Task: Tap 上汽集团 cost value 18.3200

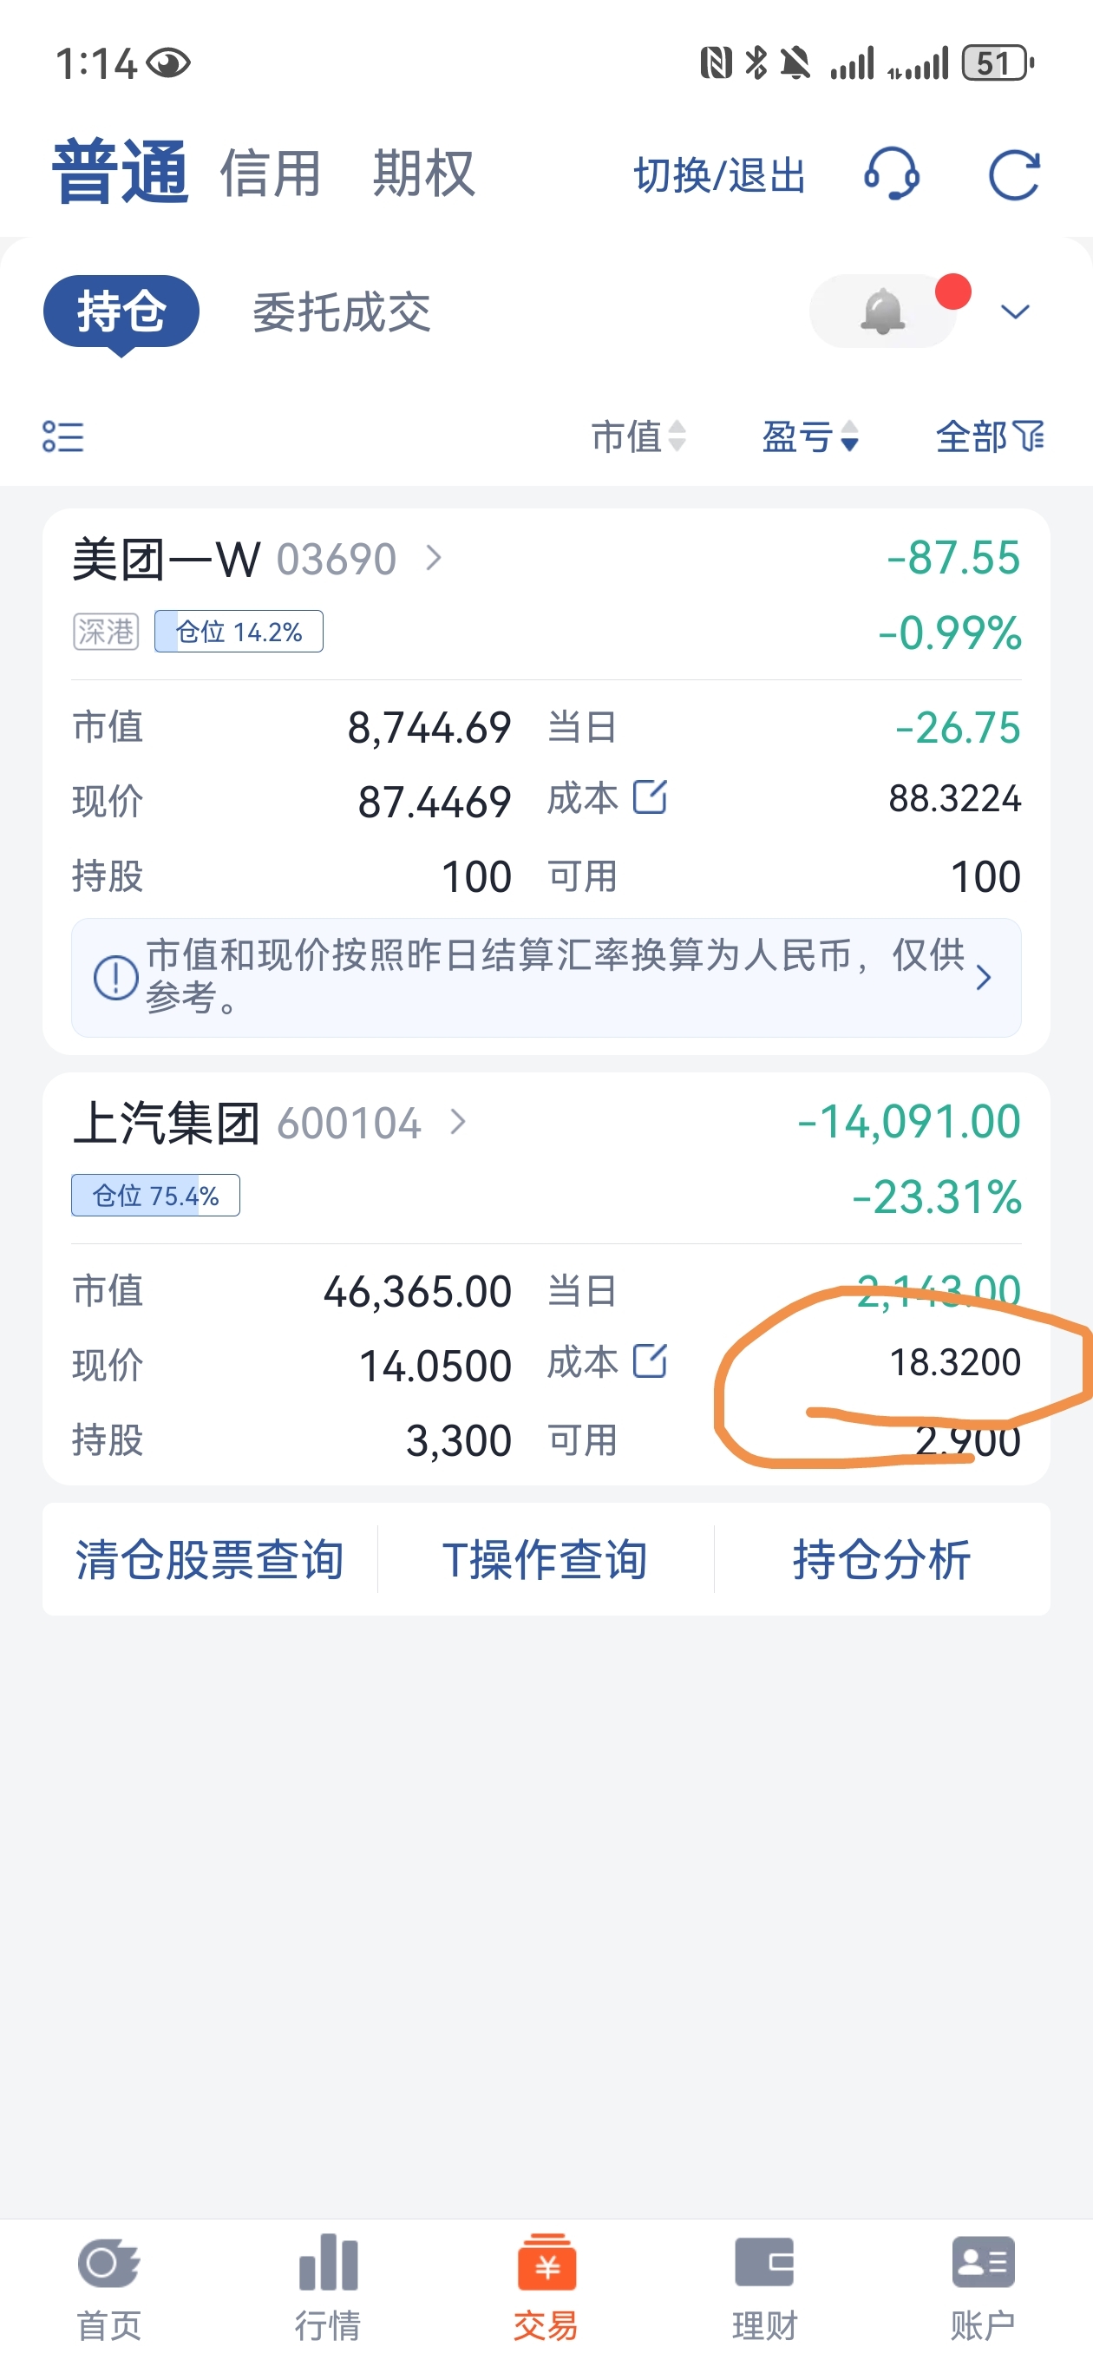Action: (x=955, y=1362)
